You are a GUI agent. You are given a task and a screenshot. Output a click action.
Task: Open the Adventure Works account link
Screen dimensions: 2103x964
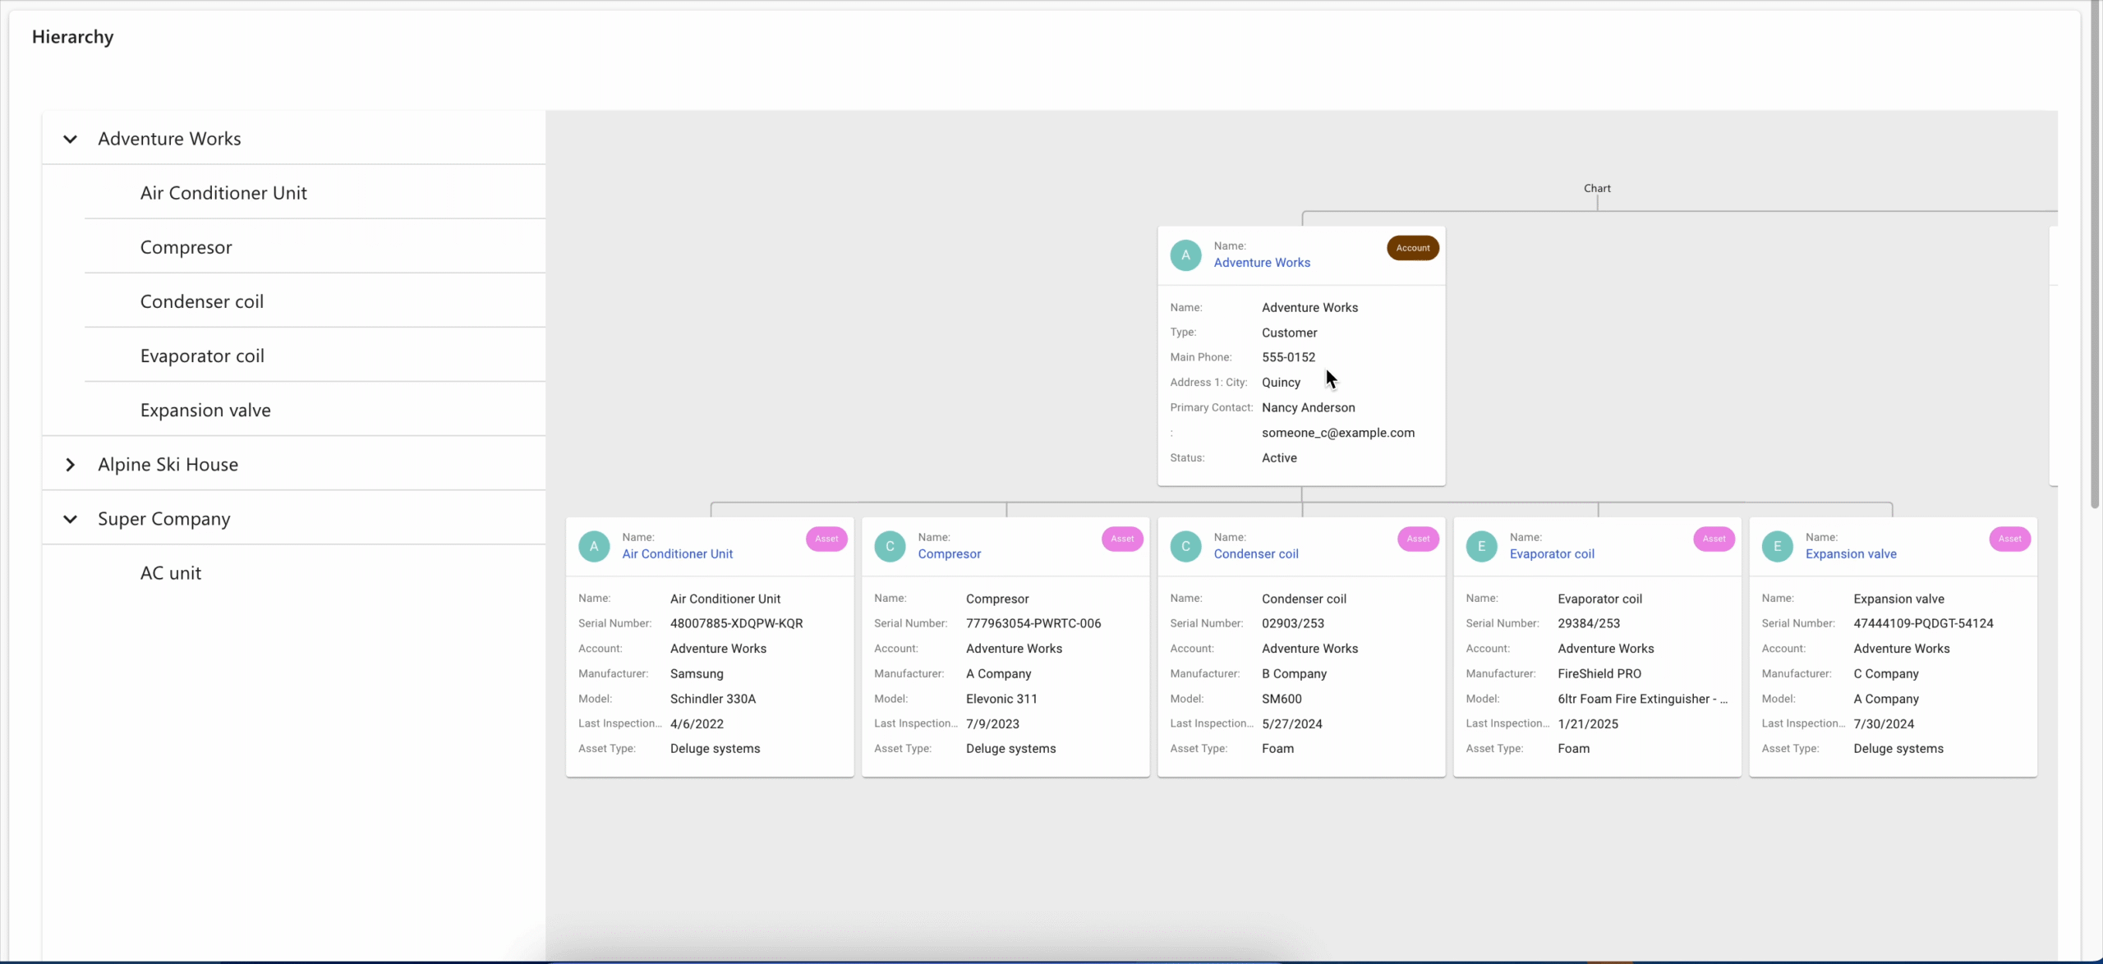(x=1262, y=263)
